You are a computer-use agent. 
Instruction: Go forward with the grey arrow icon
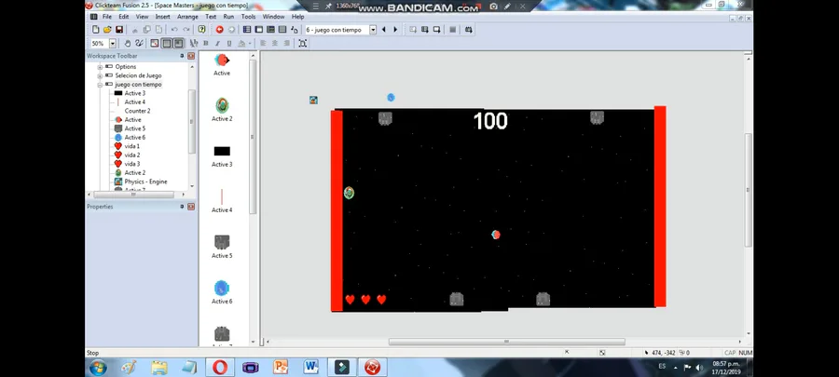point(232,30)
